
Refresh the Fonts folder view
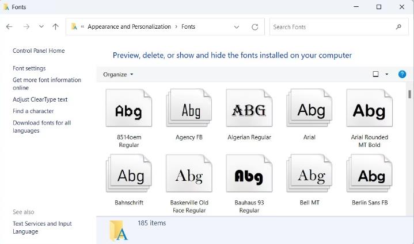[255, 27]
